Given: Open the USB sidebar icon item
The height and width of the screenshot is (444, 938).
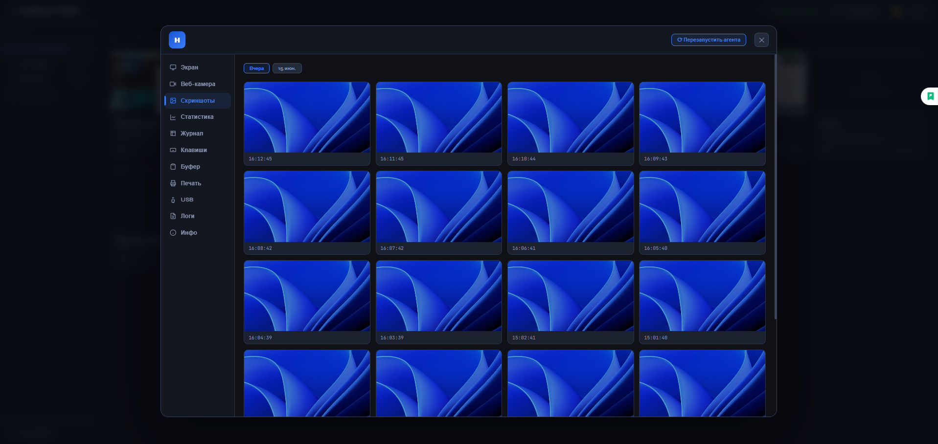Looking at the screenshot, I should [x=173, y=200].
